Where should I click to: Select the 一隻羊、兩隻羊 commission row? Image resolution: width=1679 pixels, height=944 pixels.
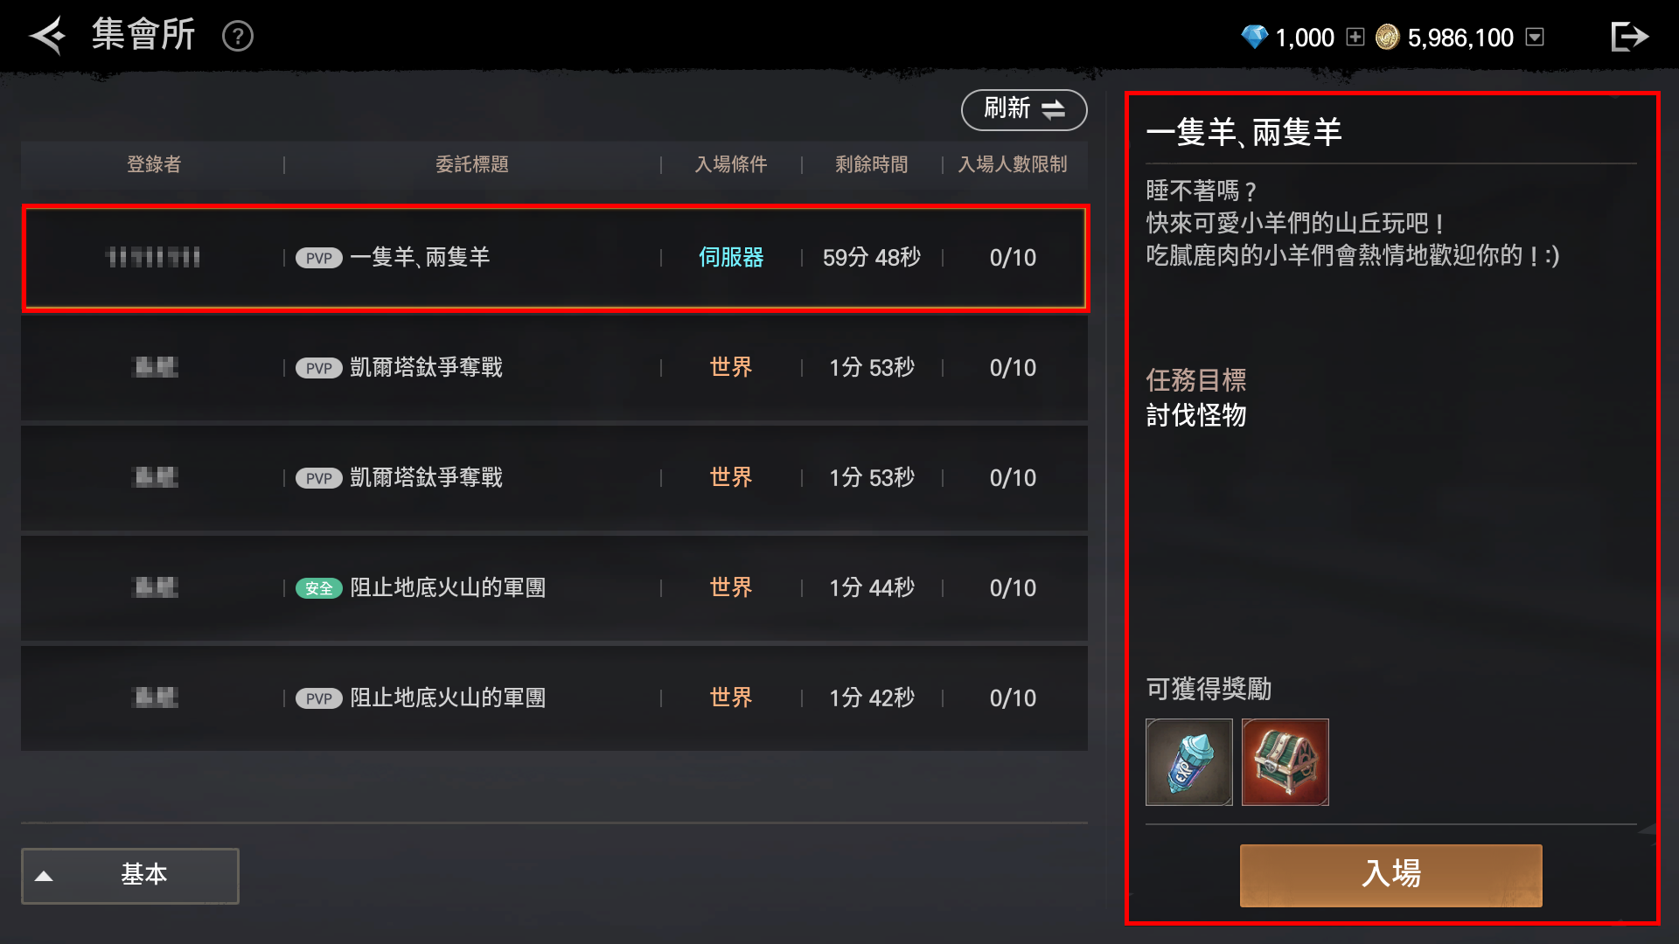tap(555, 258)
